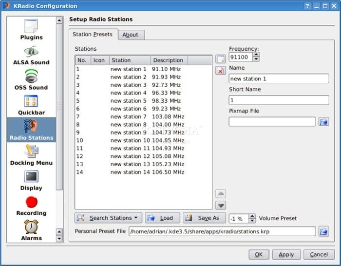This screenshot has height=266, width=341.
Task: Select new station 8 at 104.00 MHz
Action: (x=144, y=124)
